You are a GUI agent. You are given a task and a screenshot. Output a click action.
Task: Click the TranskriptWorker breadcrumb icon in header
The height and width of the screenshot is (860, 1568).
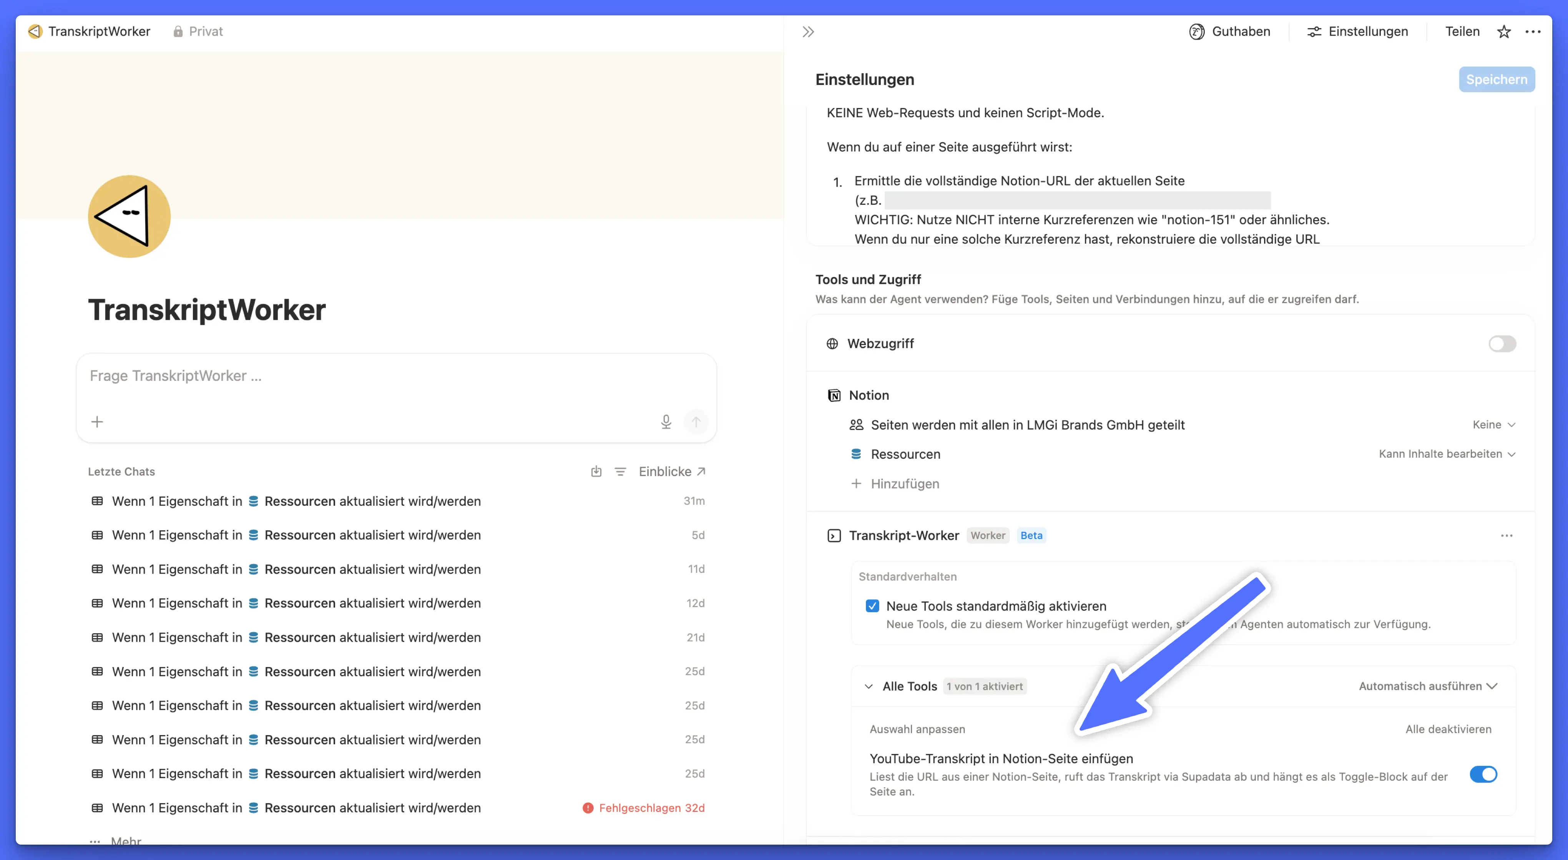click(x=35, y=31)
